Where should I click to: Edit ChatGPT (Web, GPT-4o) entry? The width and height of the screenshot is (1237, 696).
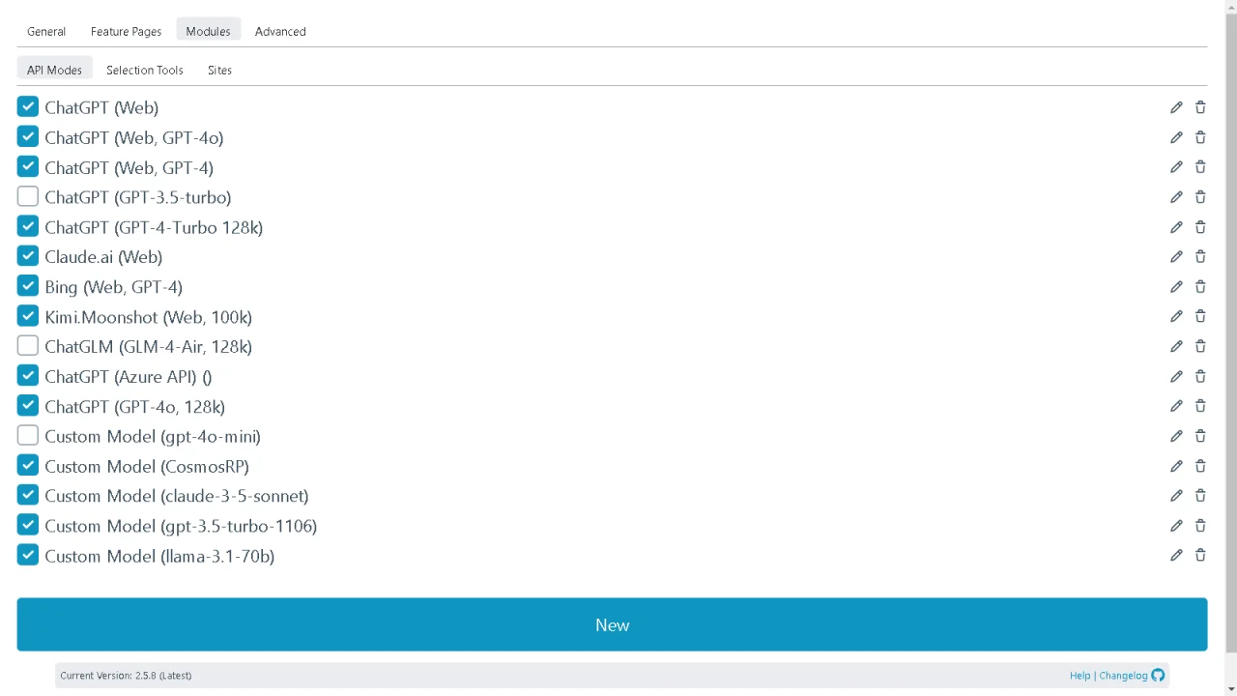1176,137
